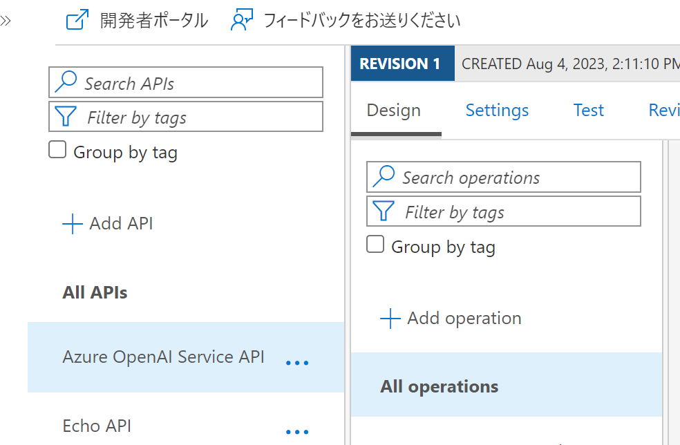
Task: Enable Group by tag for APIs list
Action: (x=58, y=150)
